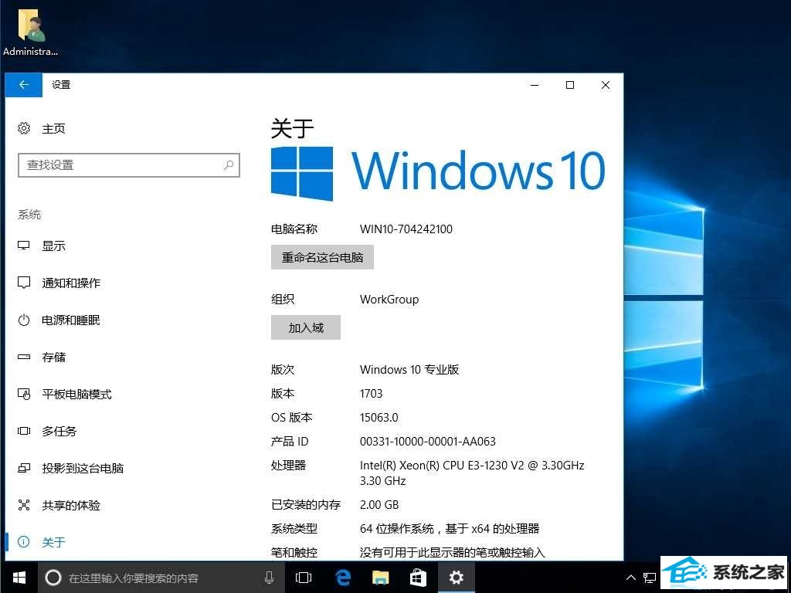Click the WorkGroup organization value
Screen dimensions: 791x593
tap(389, 299)
